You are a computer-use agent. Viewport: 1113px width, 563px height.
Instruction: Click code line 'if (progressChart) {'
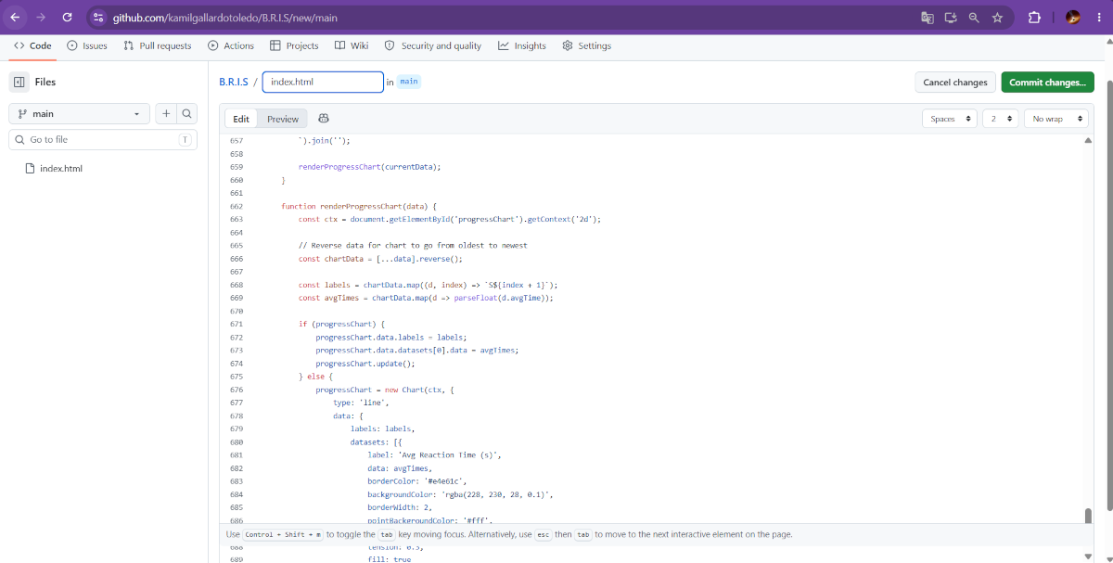[341, 325]
